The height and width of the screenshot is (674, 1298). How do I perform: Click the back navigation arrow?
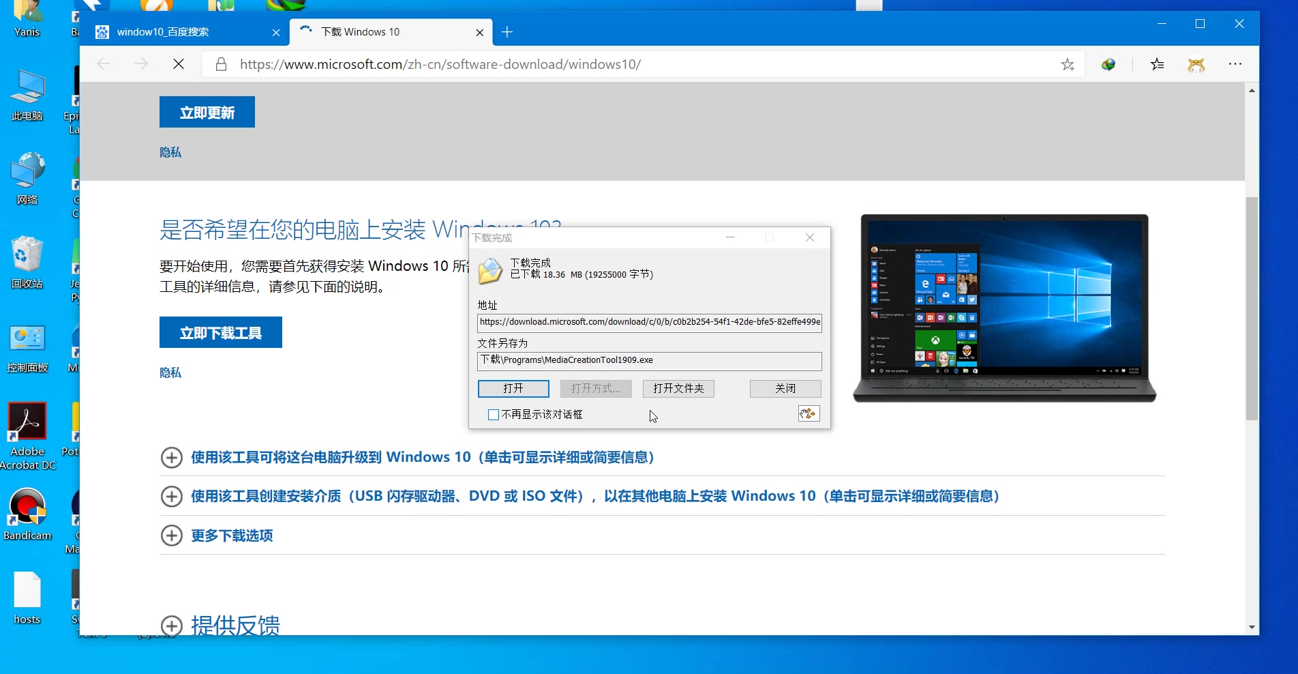coord(103,63)
